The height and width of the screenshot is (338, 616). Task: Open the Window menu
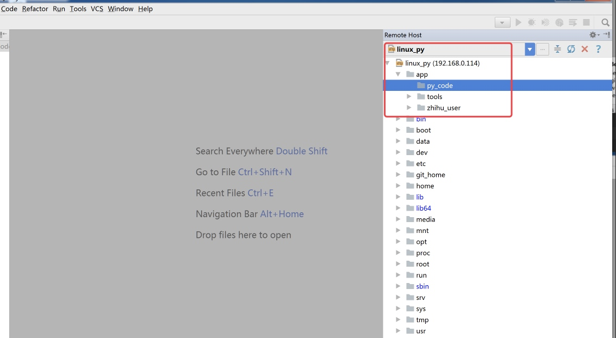[x=121, y=9]
